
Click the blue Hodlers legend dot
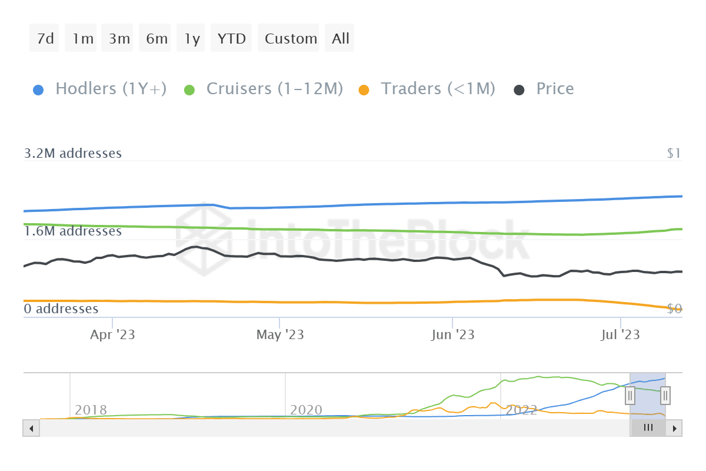coord(38,90)
